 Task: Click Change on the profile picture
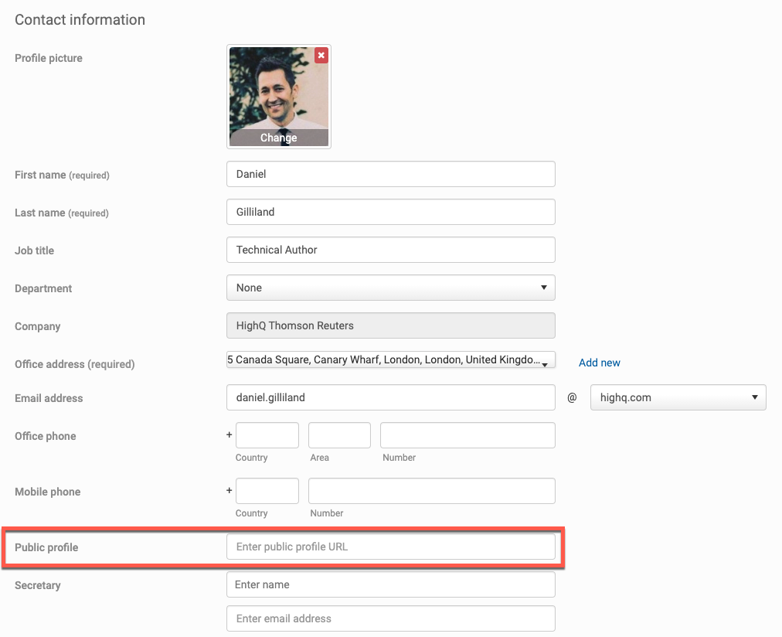tap(279, 138)
